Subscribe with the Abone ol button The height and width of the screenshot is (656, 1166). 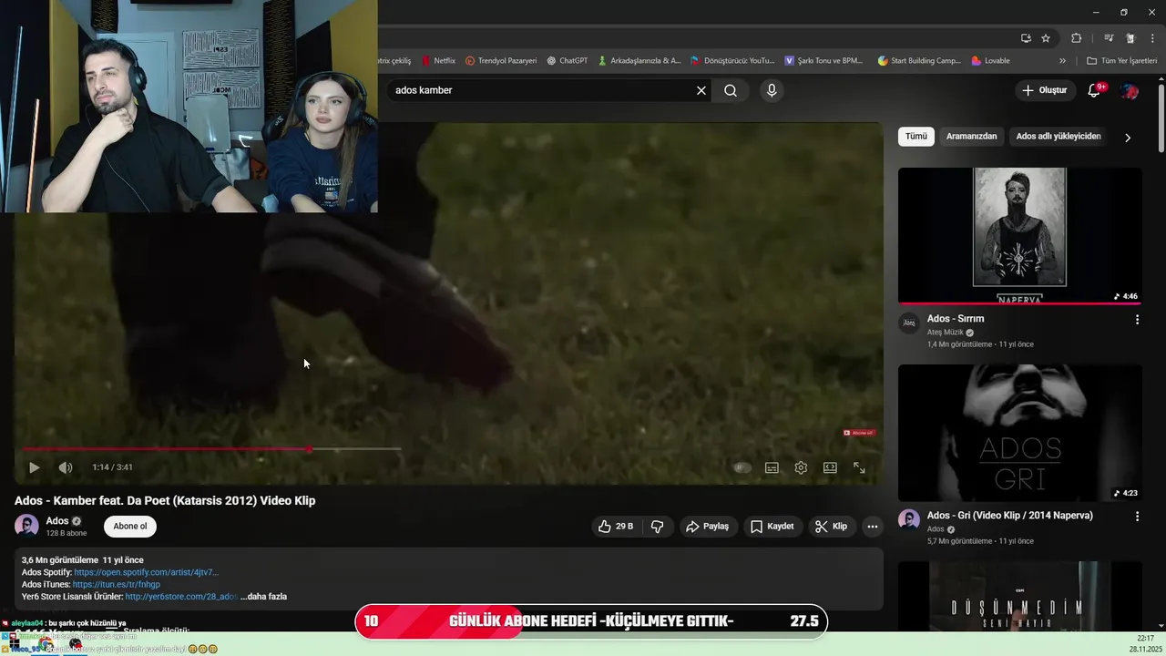click(130, 527)
